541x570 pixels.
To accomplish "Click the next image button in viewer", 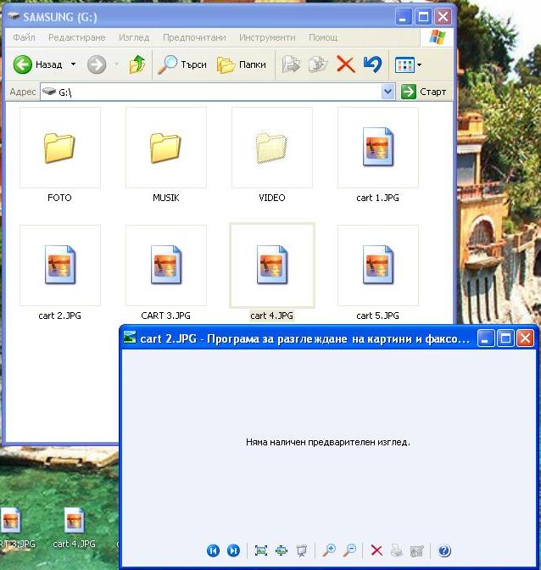I will [233, 551].
